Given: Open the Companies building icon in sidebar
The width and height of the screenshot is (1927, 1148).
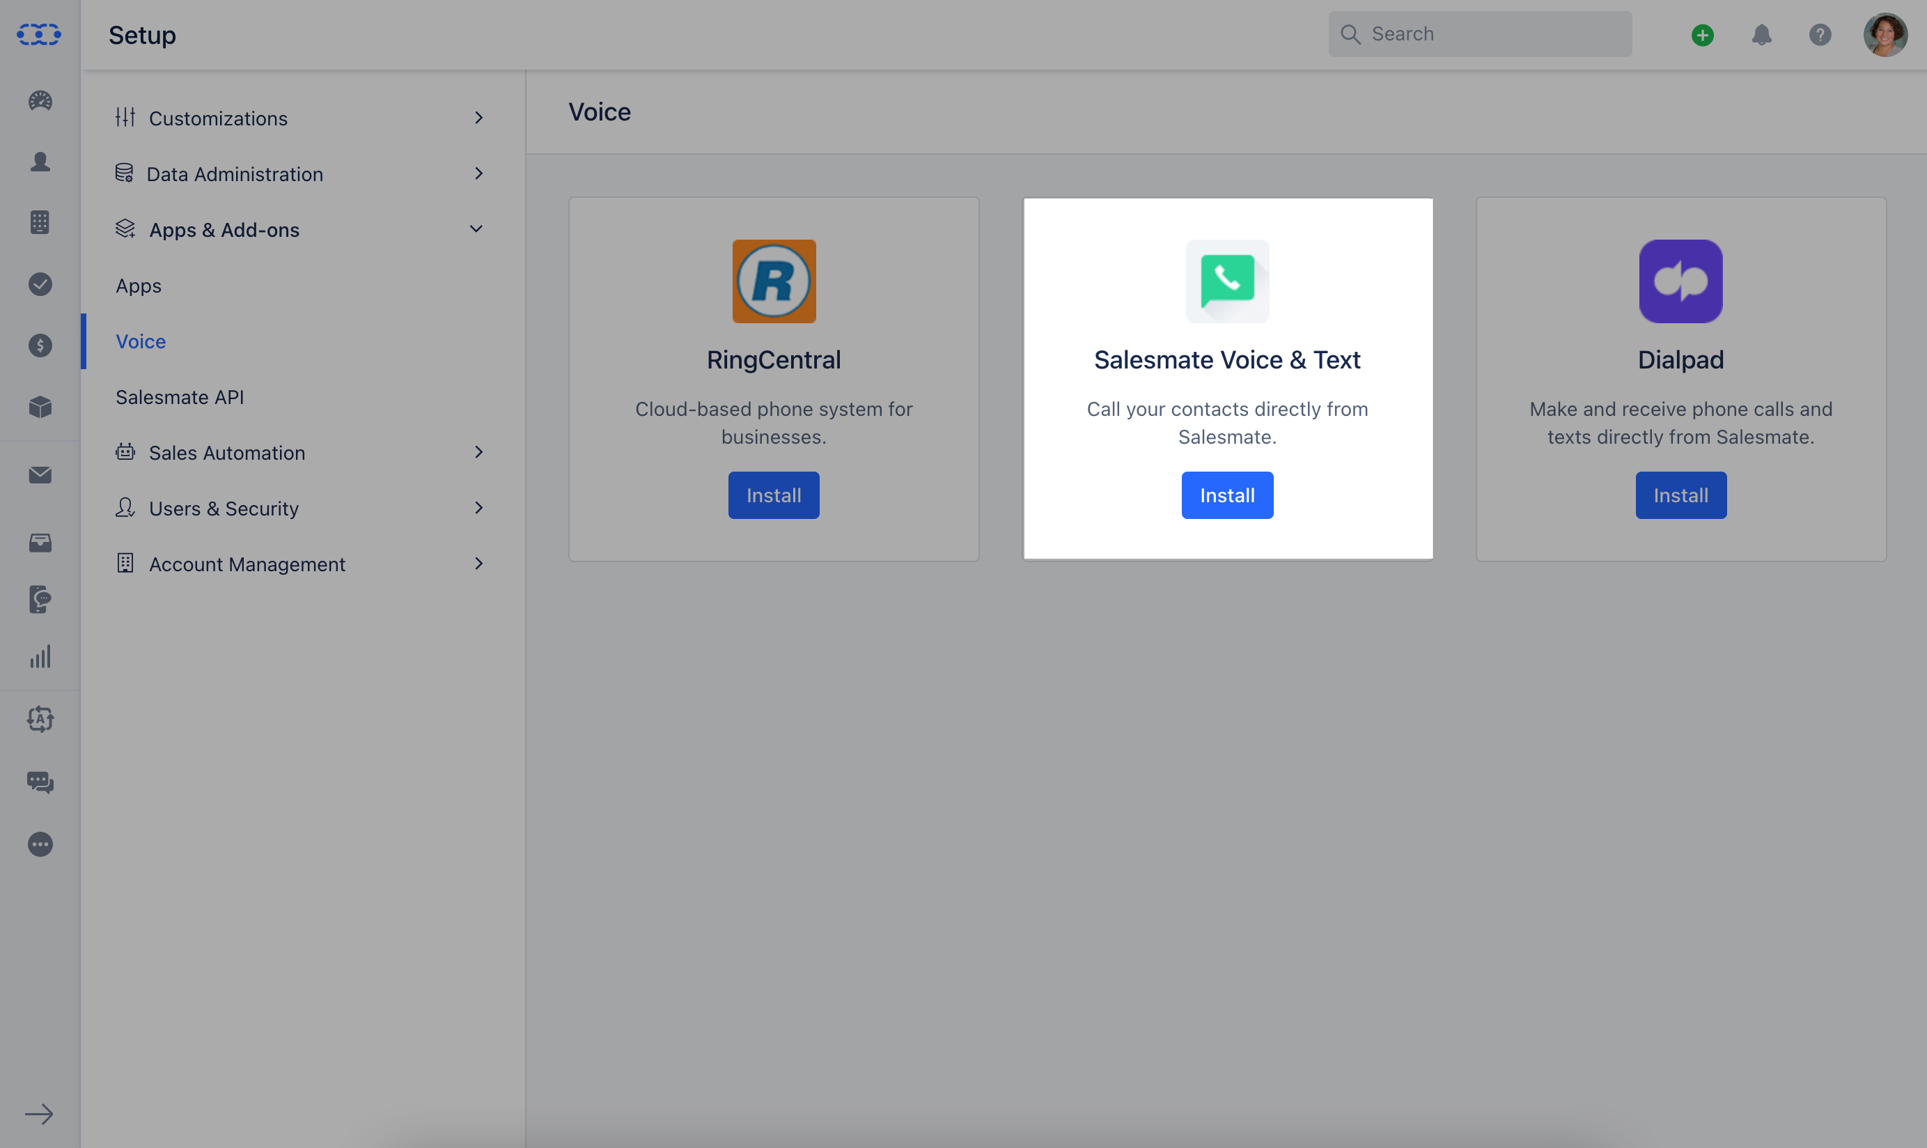Looking at the screenshot, I should click(40, 222).
